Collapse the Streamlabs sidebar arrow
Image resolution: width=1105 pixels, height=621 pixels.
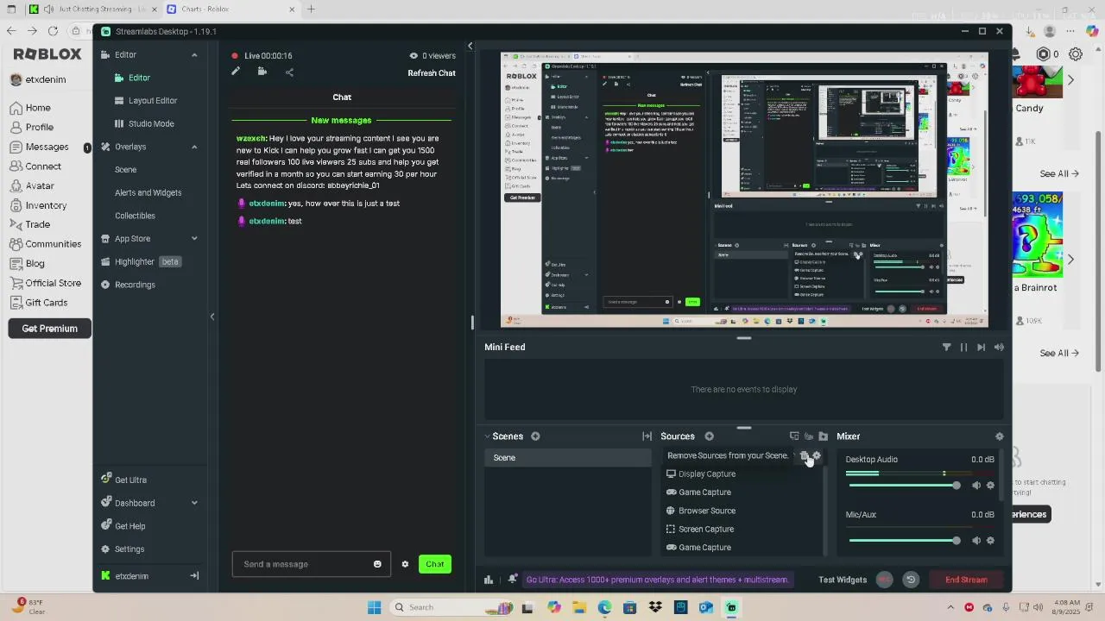tap(212, 317)
